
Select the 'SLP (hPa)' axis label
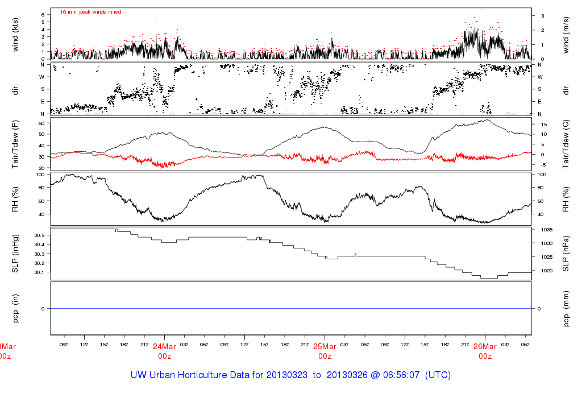pyautogui.click(x=566, y=254)
